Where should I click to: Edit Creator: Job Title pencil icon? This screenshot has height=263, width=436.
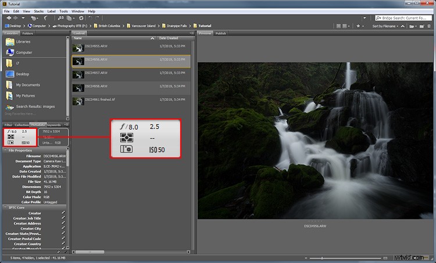pos(63,218)
